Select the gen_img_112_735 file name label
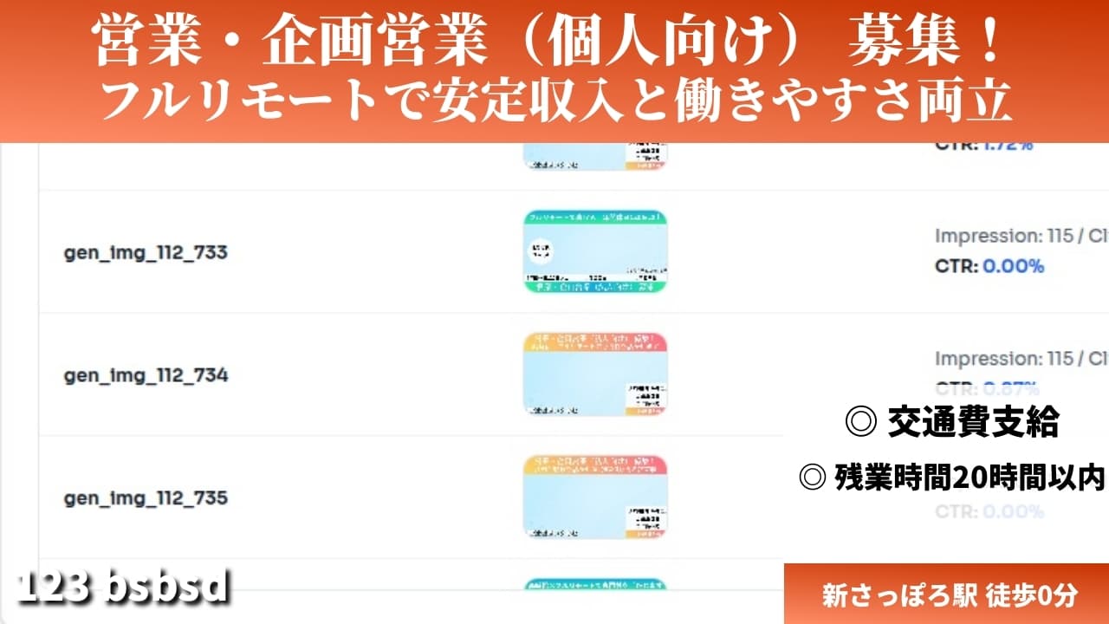The height and width of the screenshot is (624, 1109). [x=144, y=499]
